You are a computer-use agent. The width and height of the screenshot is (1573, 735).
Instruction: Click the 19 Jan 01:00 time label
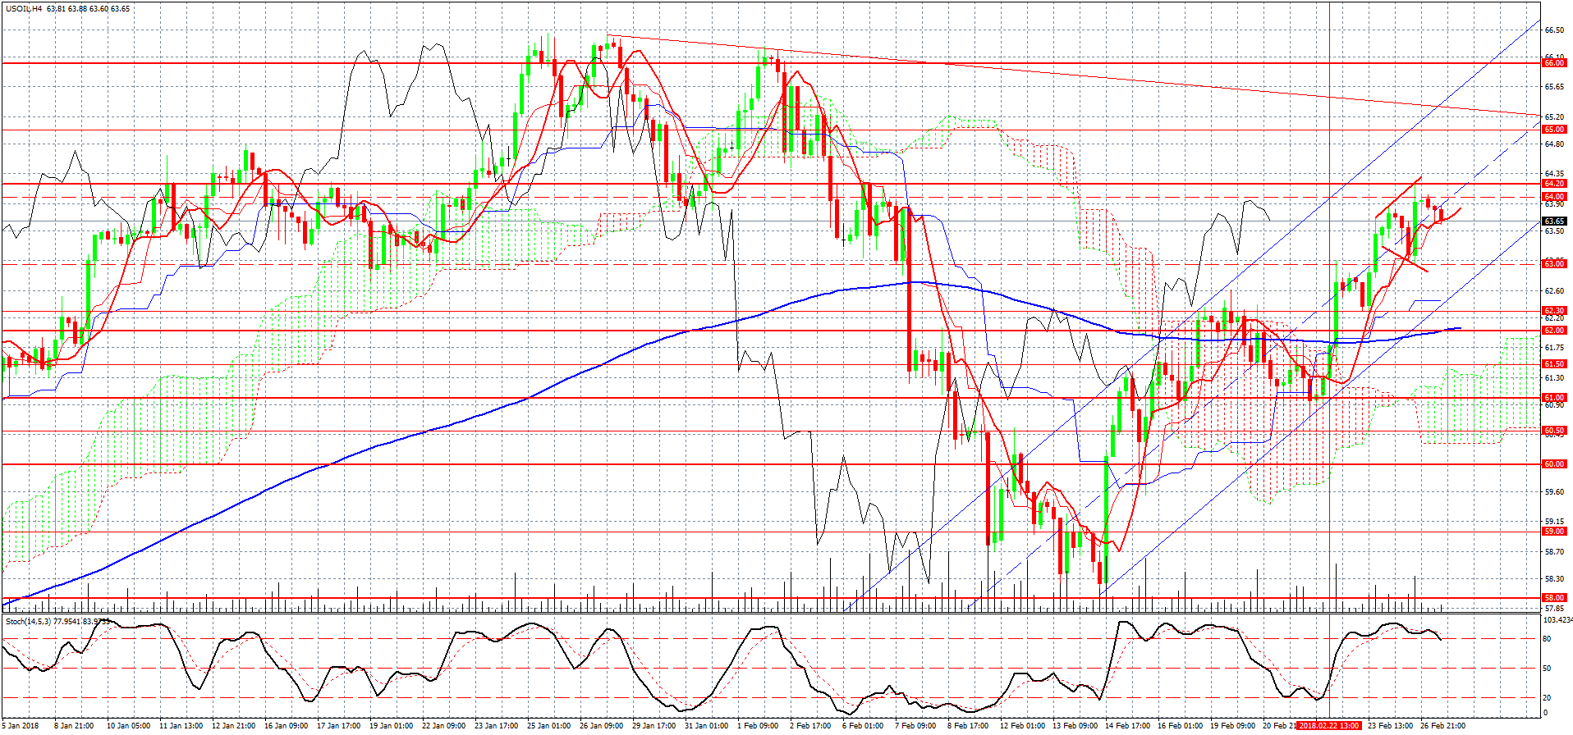click(x=391, y=726)
